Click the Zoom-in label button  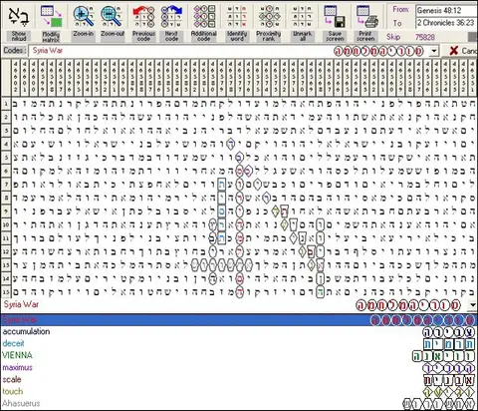[84, 36]
